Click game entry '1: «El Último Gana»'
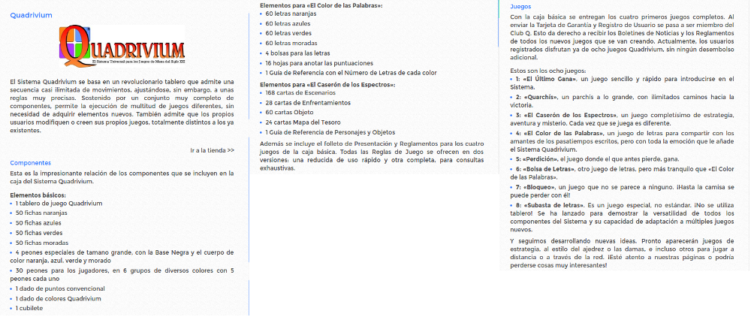This screenshot has width=751, height=317. pos(622,83)
